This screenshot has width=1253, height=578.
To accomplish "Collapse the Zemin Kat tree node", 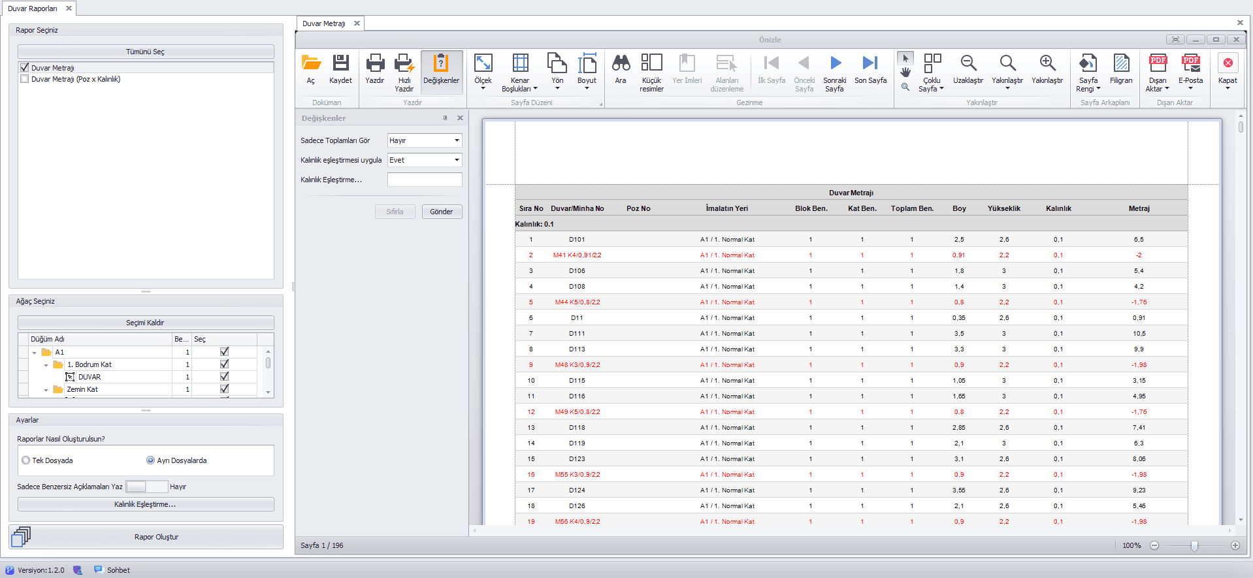I will pyautogui.click(x=46, y=390).
